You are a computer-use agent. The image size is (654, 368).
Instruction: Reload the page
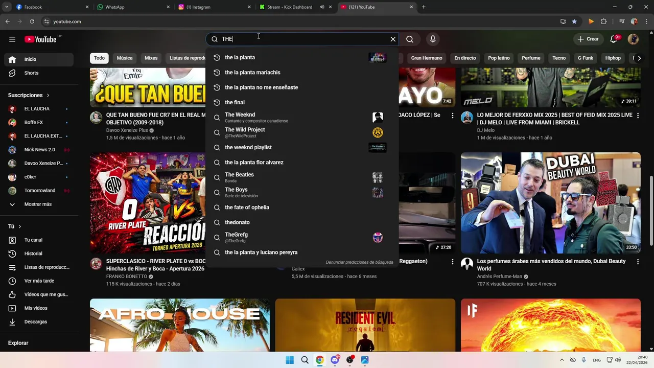click(32, 21)
